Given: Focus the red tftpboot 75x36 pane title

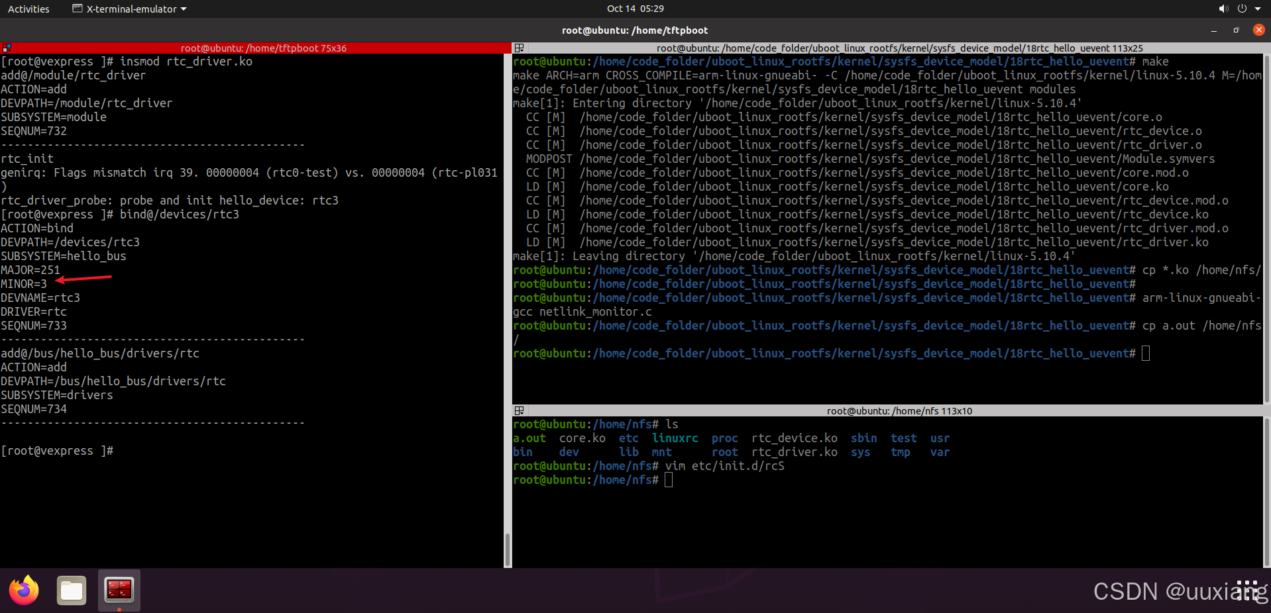Looking at the screenshot, I should 263,48.
